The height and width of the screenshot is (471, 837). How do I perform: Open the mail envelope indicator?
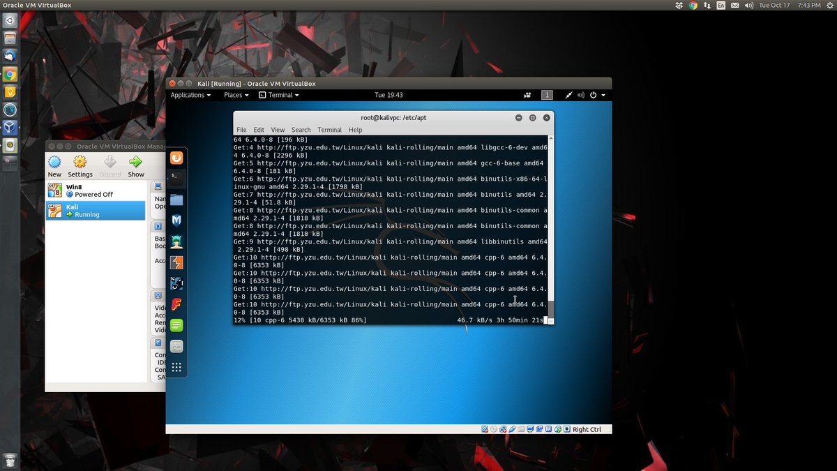(x=735, y=5)
